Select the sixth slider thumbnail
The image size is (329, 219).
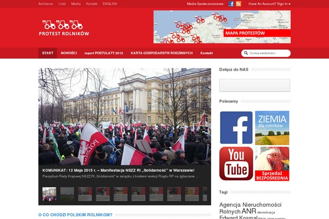(x=139, y=194)
